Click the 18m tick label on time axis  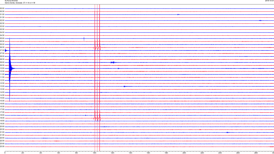point(166,153)
